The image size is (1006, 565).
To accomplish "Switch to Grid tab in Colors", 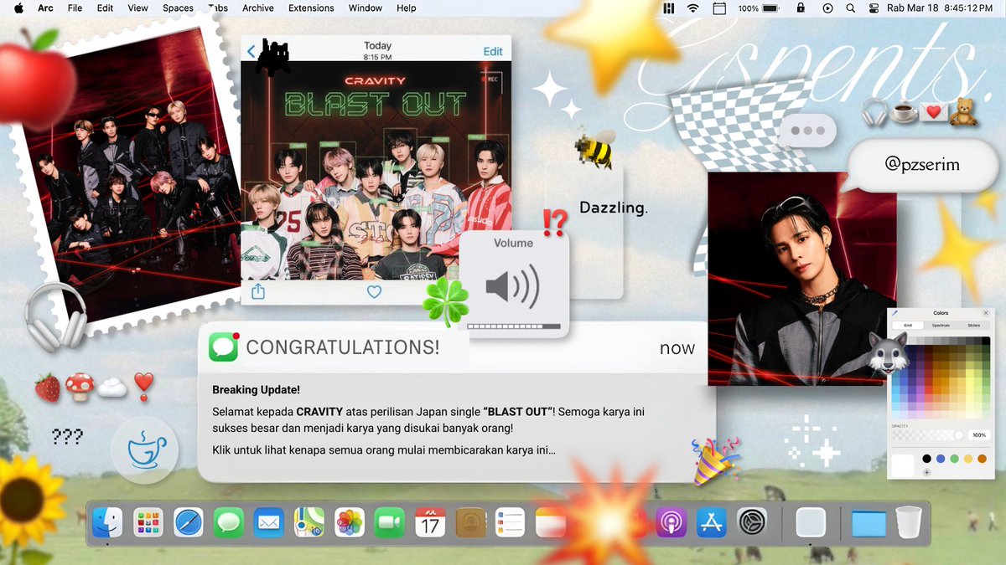I will pos(908,326).
